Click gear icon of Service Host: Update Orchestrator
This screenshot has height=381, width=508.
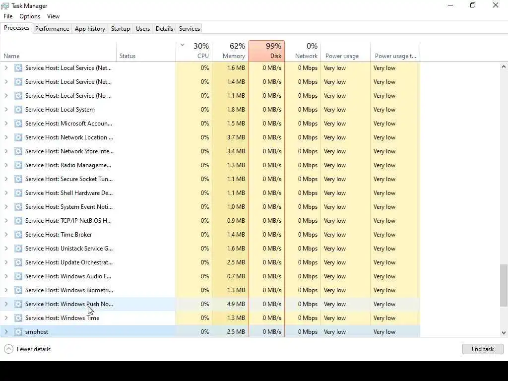click(x=18, y=262)
